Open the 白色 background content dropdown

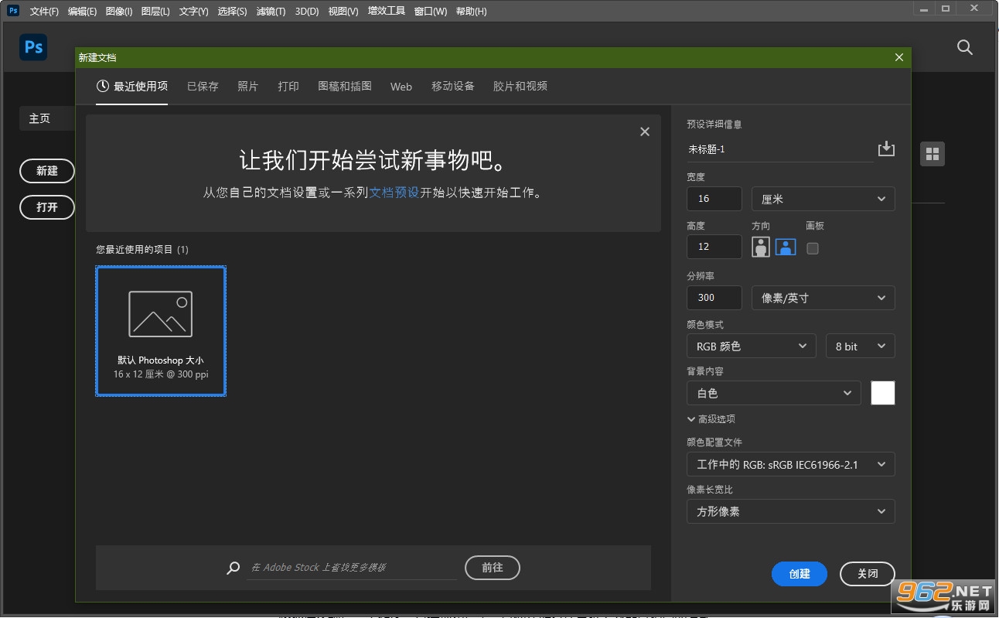click(x=773, y=393)
